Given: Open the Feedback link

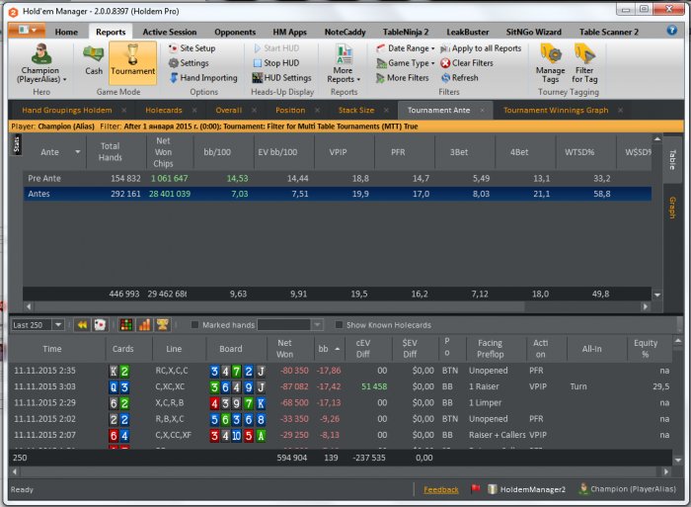Looking at the screenshot, I should pyautogui.click(x=441, y=489).
